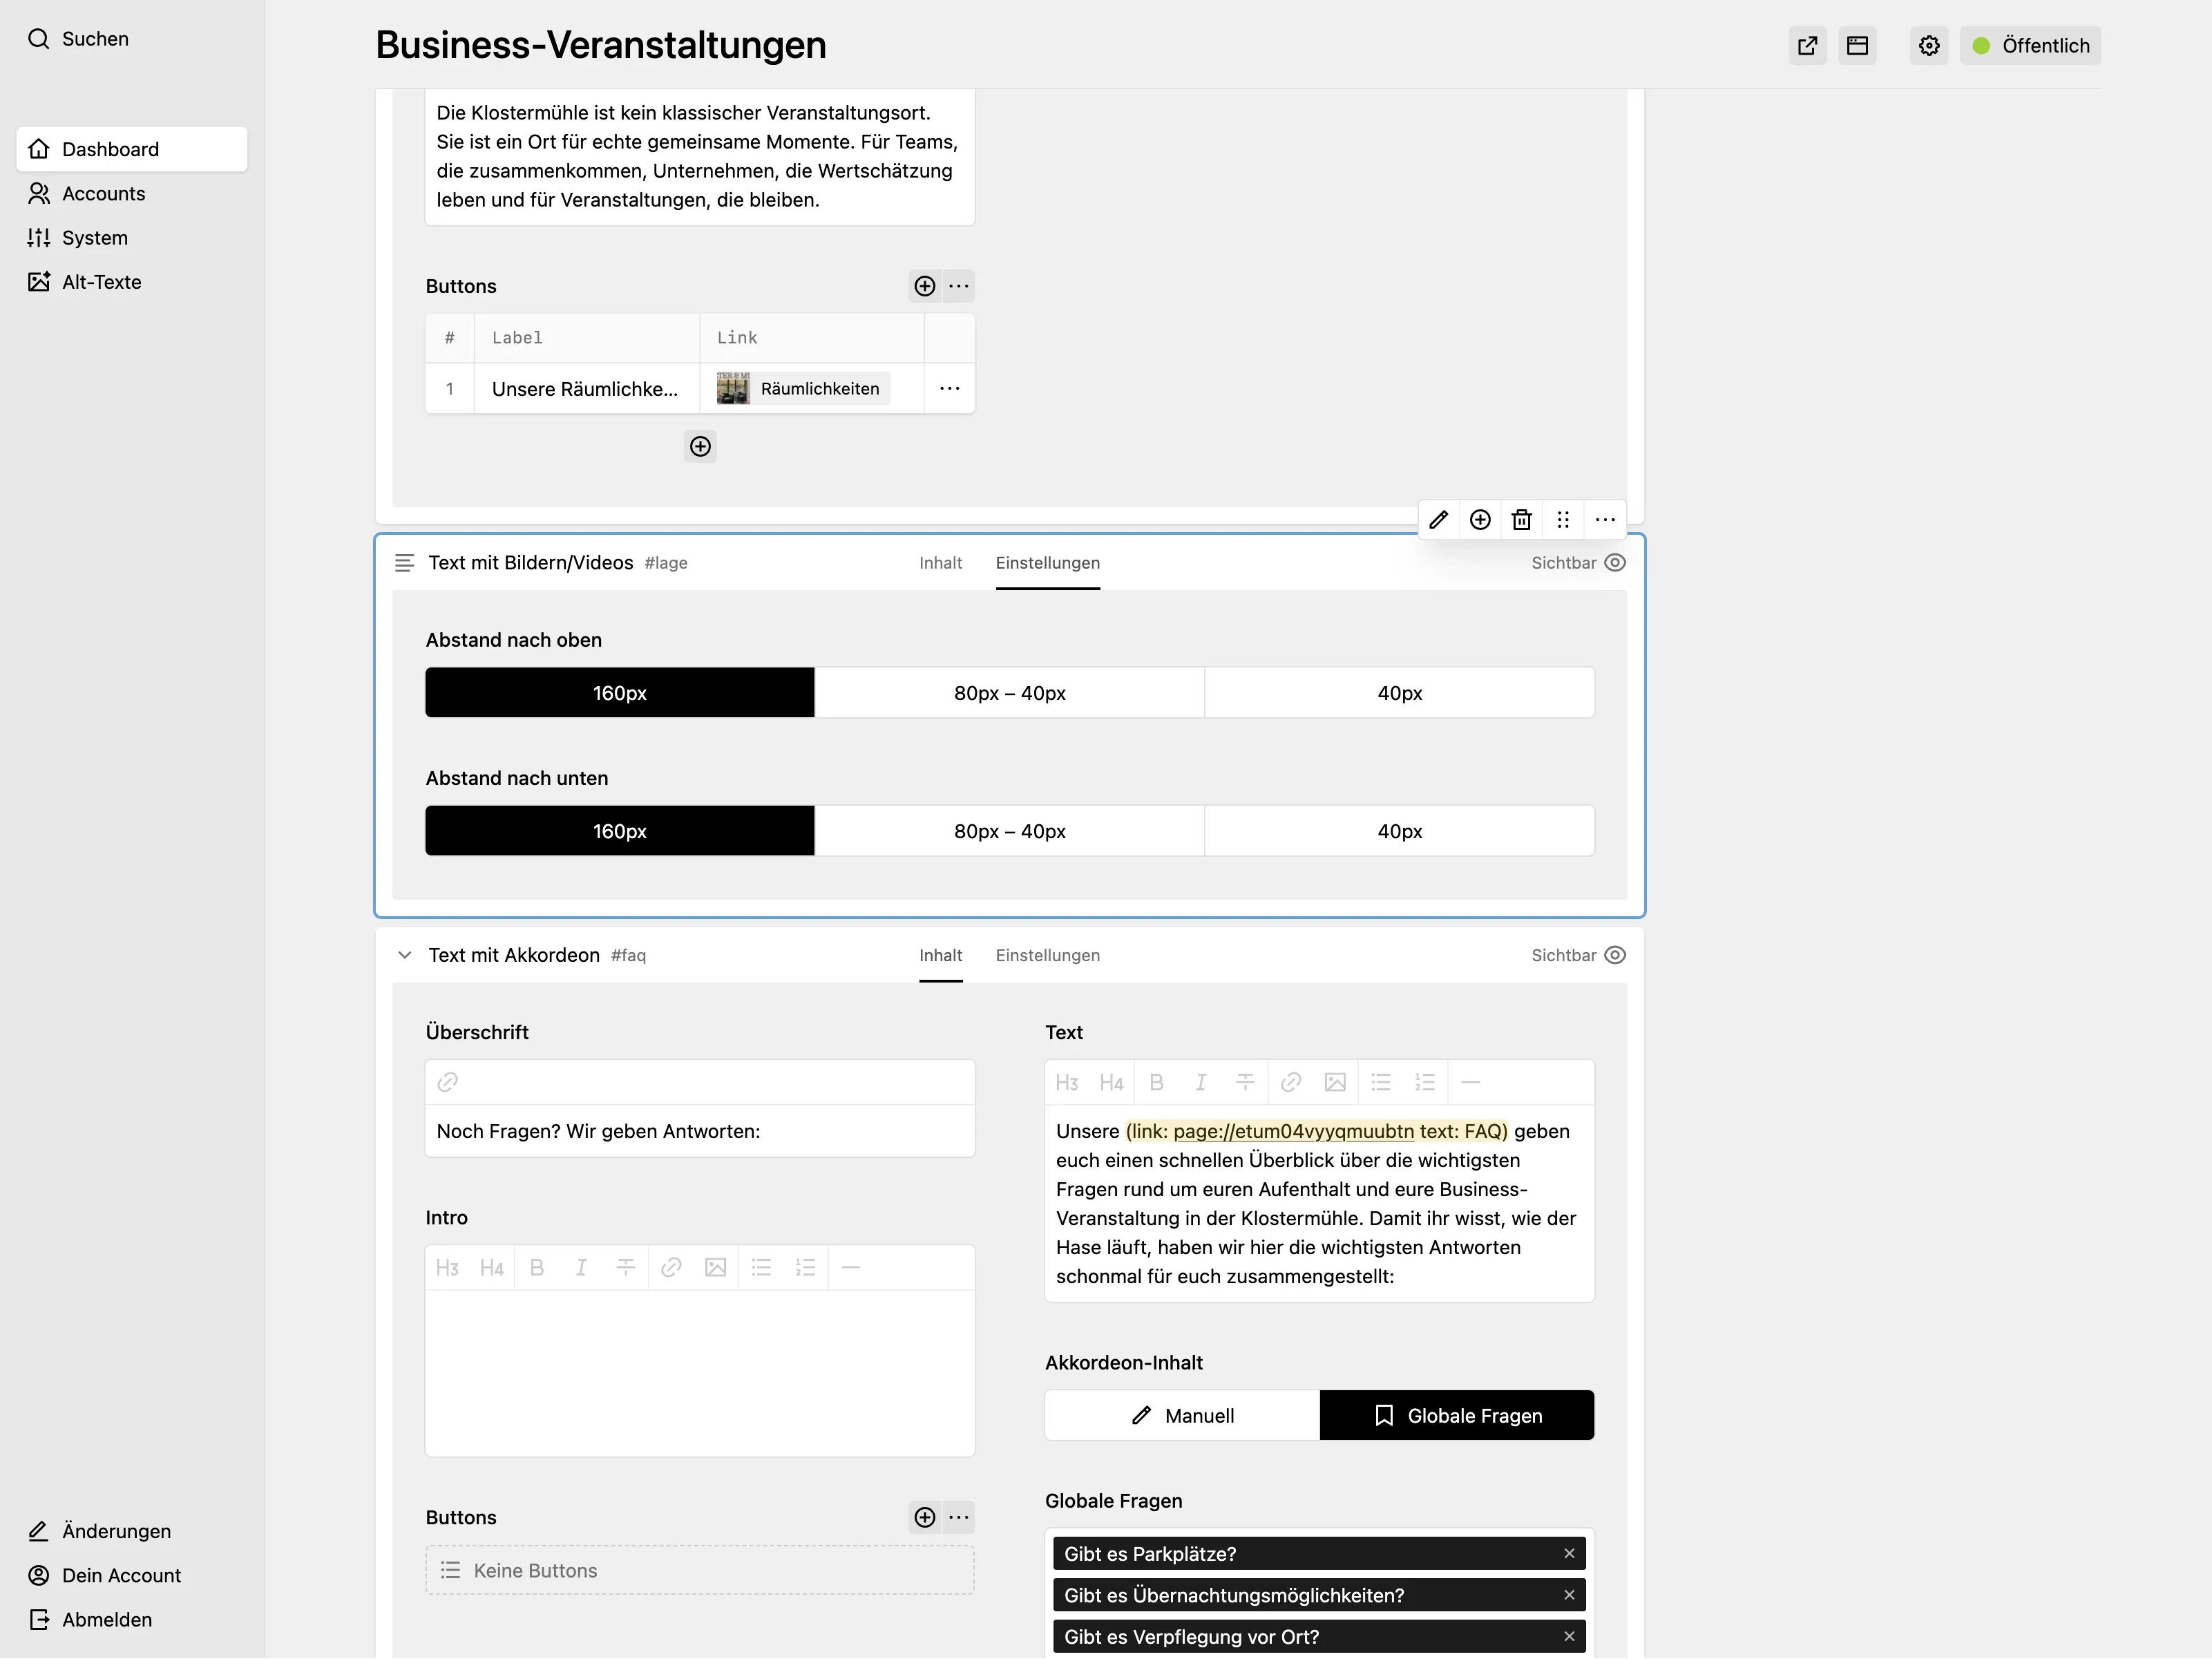Click the drag handle dots icon in block toolbar
The height and width of the screenshot is (1659, 2212).
click(1563, 520)
